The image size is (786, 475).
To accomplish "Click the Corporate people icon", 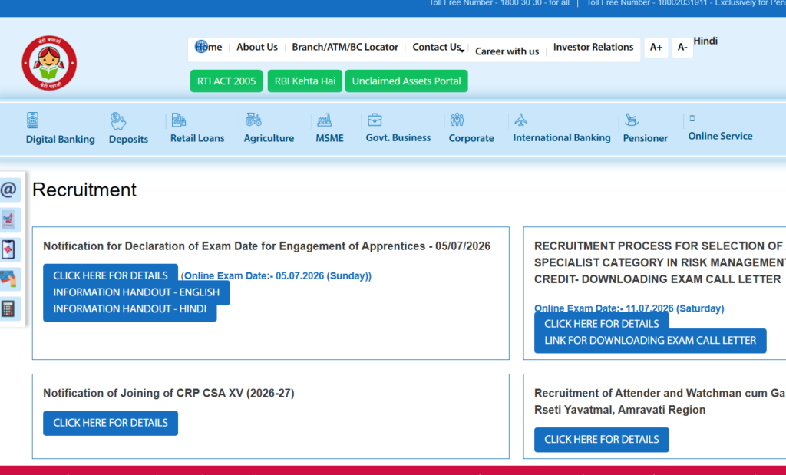I will pos(457,120).
